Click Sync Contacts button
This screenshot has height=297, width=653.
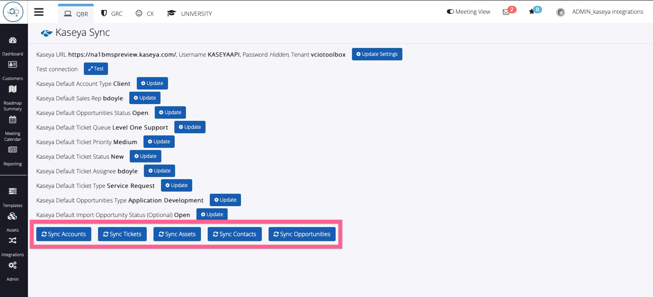click(x=235, y=234)
